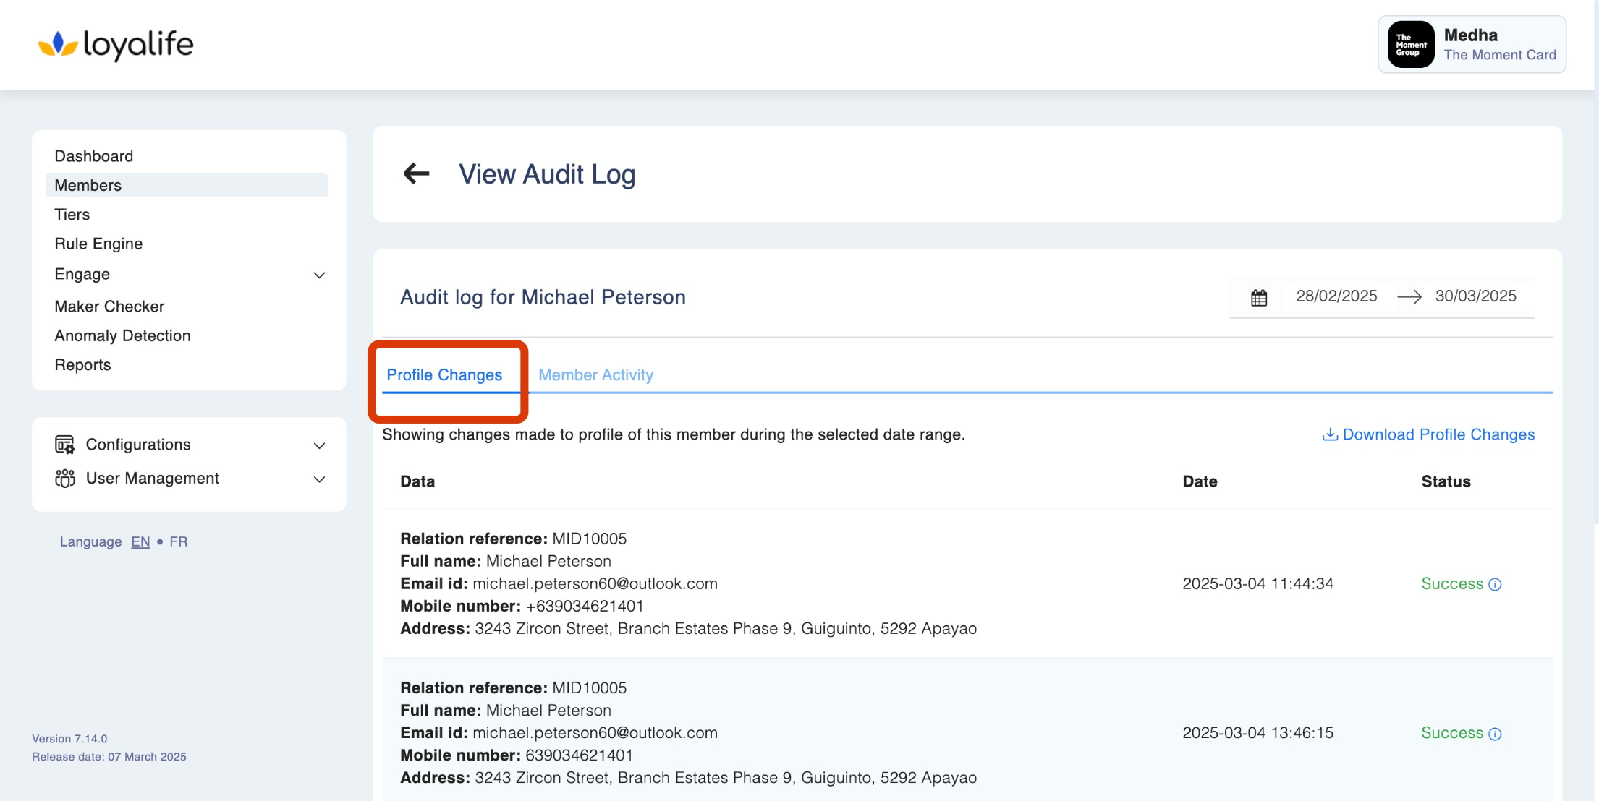Go to Maker Checker page
This screenshot has height=801, width=1599.
[109, 307]
